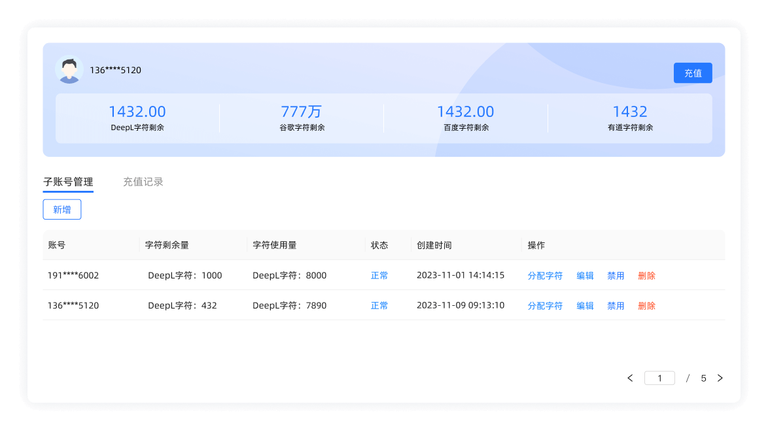Click the 有道字符剩余 balance card
The image size is (768, 430).
(630, 118)
